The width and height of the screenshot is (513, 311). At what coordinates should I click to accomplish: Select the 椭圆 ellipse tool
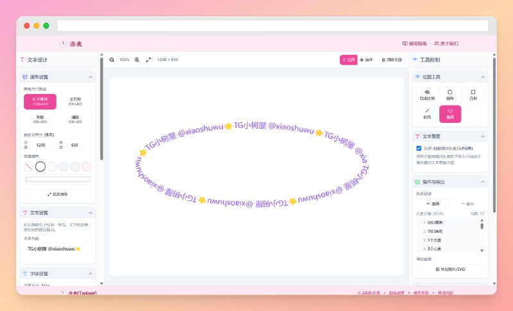450,113
